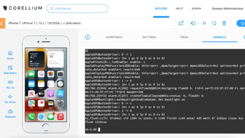Pause the virtual device

point(204,23)
